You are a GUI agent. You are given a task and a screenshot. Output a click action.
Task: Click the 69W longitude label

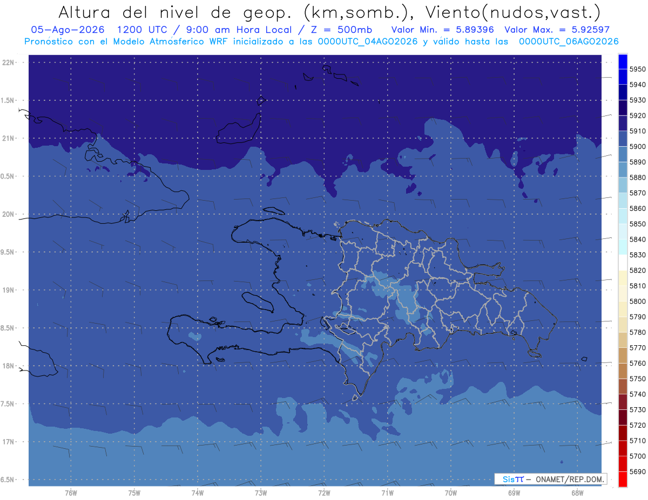514,492
